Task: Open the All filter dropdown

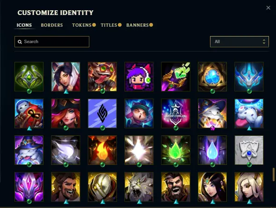Action: tap(240, 42)
